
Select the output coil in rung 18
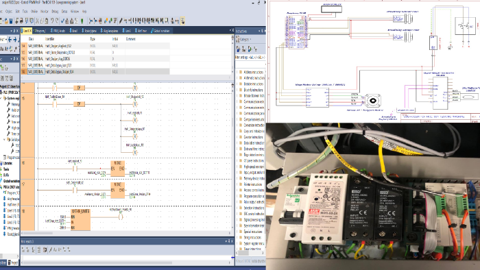[121, 217]
